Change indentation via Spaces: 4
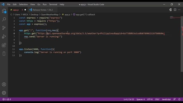This screenshot has height=103, width=183. [x=140, y=99]
